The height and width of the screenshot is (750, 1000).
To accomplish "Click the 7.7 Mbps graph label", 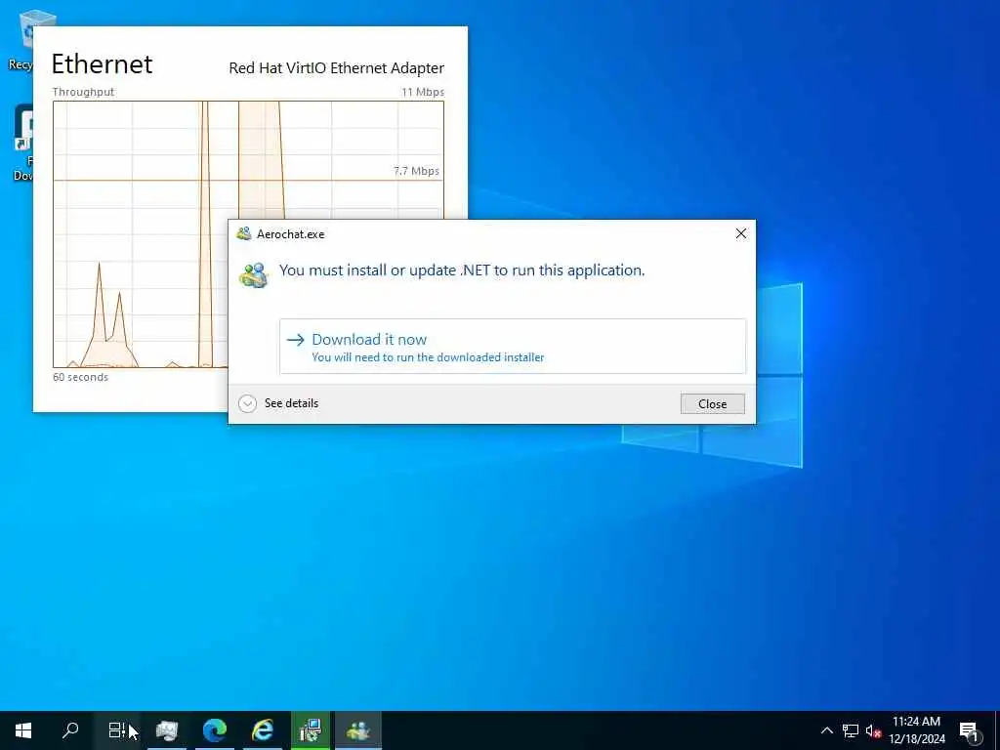I will point(416,171).
